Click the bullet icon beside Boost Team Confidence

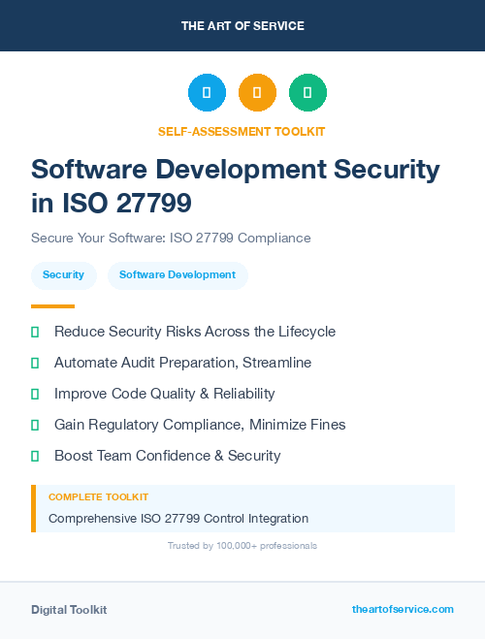[x=35, y=456]
